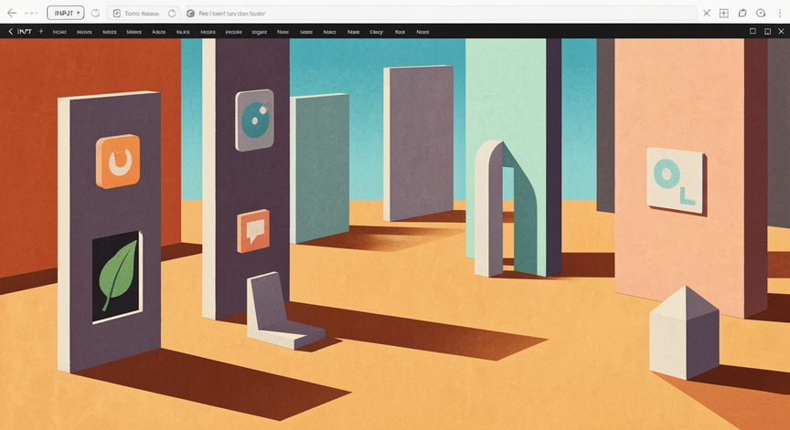Click the orange power-ring app icon
Image resolution: width=790 pixels, height=430 pixels.
point(118,162)
